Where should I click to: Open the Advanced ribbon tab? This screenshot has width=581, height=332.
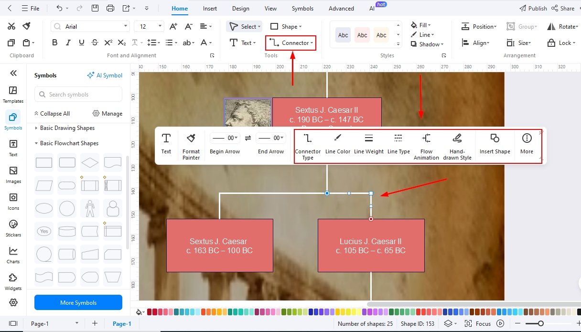click(341, 8)
